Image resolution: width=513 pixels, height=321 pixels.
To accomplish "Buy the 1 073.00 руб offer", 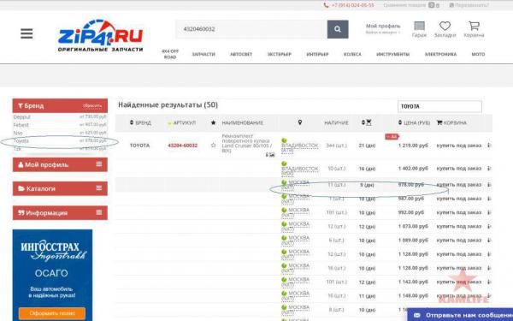I will (458, 226).
